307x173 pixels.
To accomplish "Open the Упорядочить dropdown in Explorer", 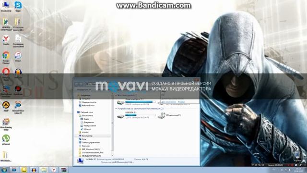I will tap(83, 90).
